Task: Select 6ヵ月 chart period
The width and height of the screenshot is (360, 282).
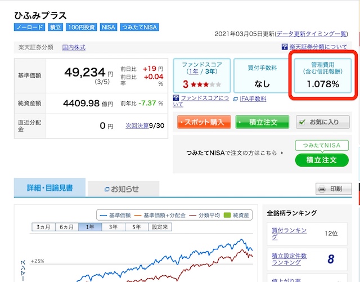Action: pyautogui.click(x=66, y=227)
